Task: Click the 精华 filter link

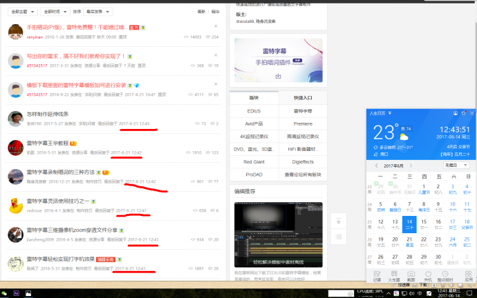Action: [216, 12]
